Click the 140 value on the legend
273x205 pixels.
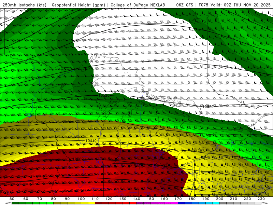point(136,199)
